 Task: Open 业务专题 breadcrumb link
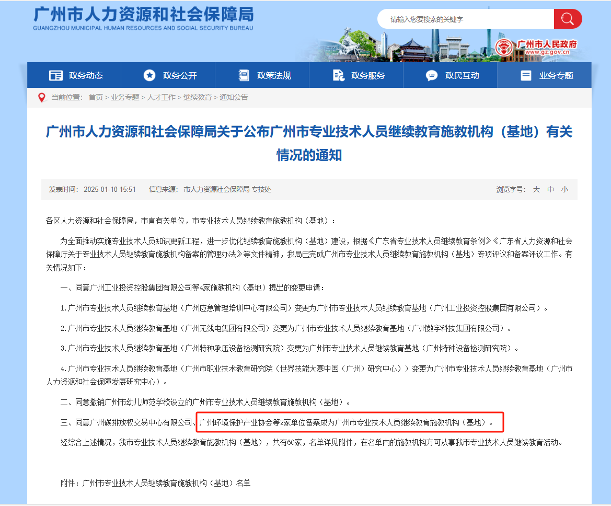[x=125, y=97]
